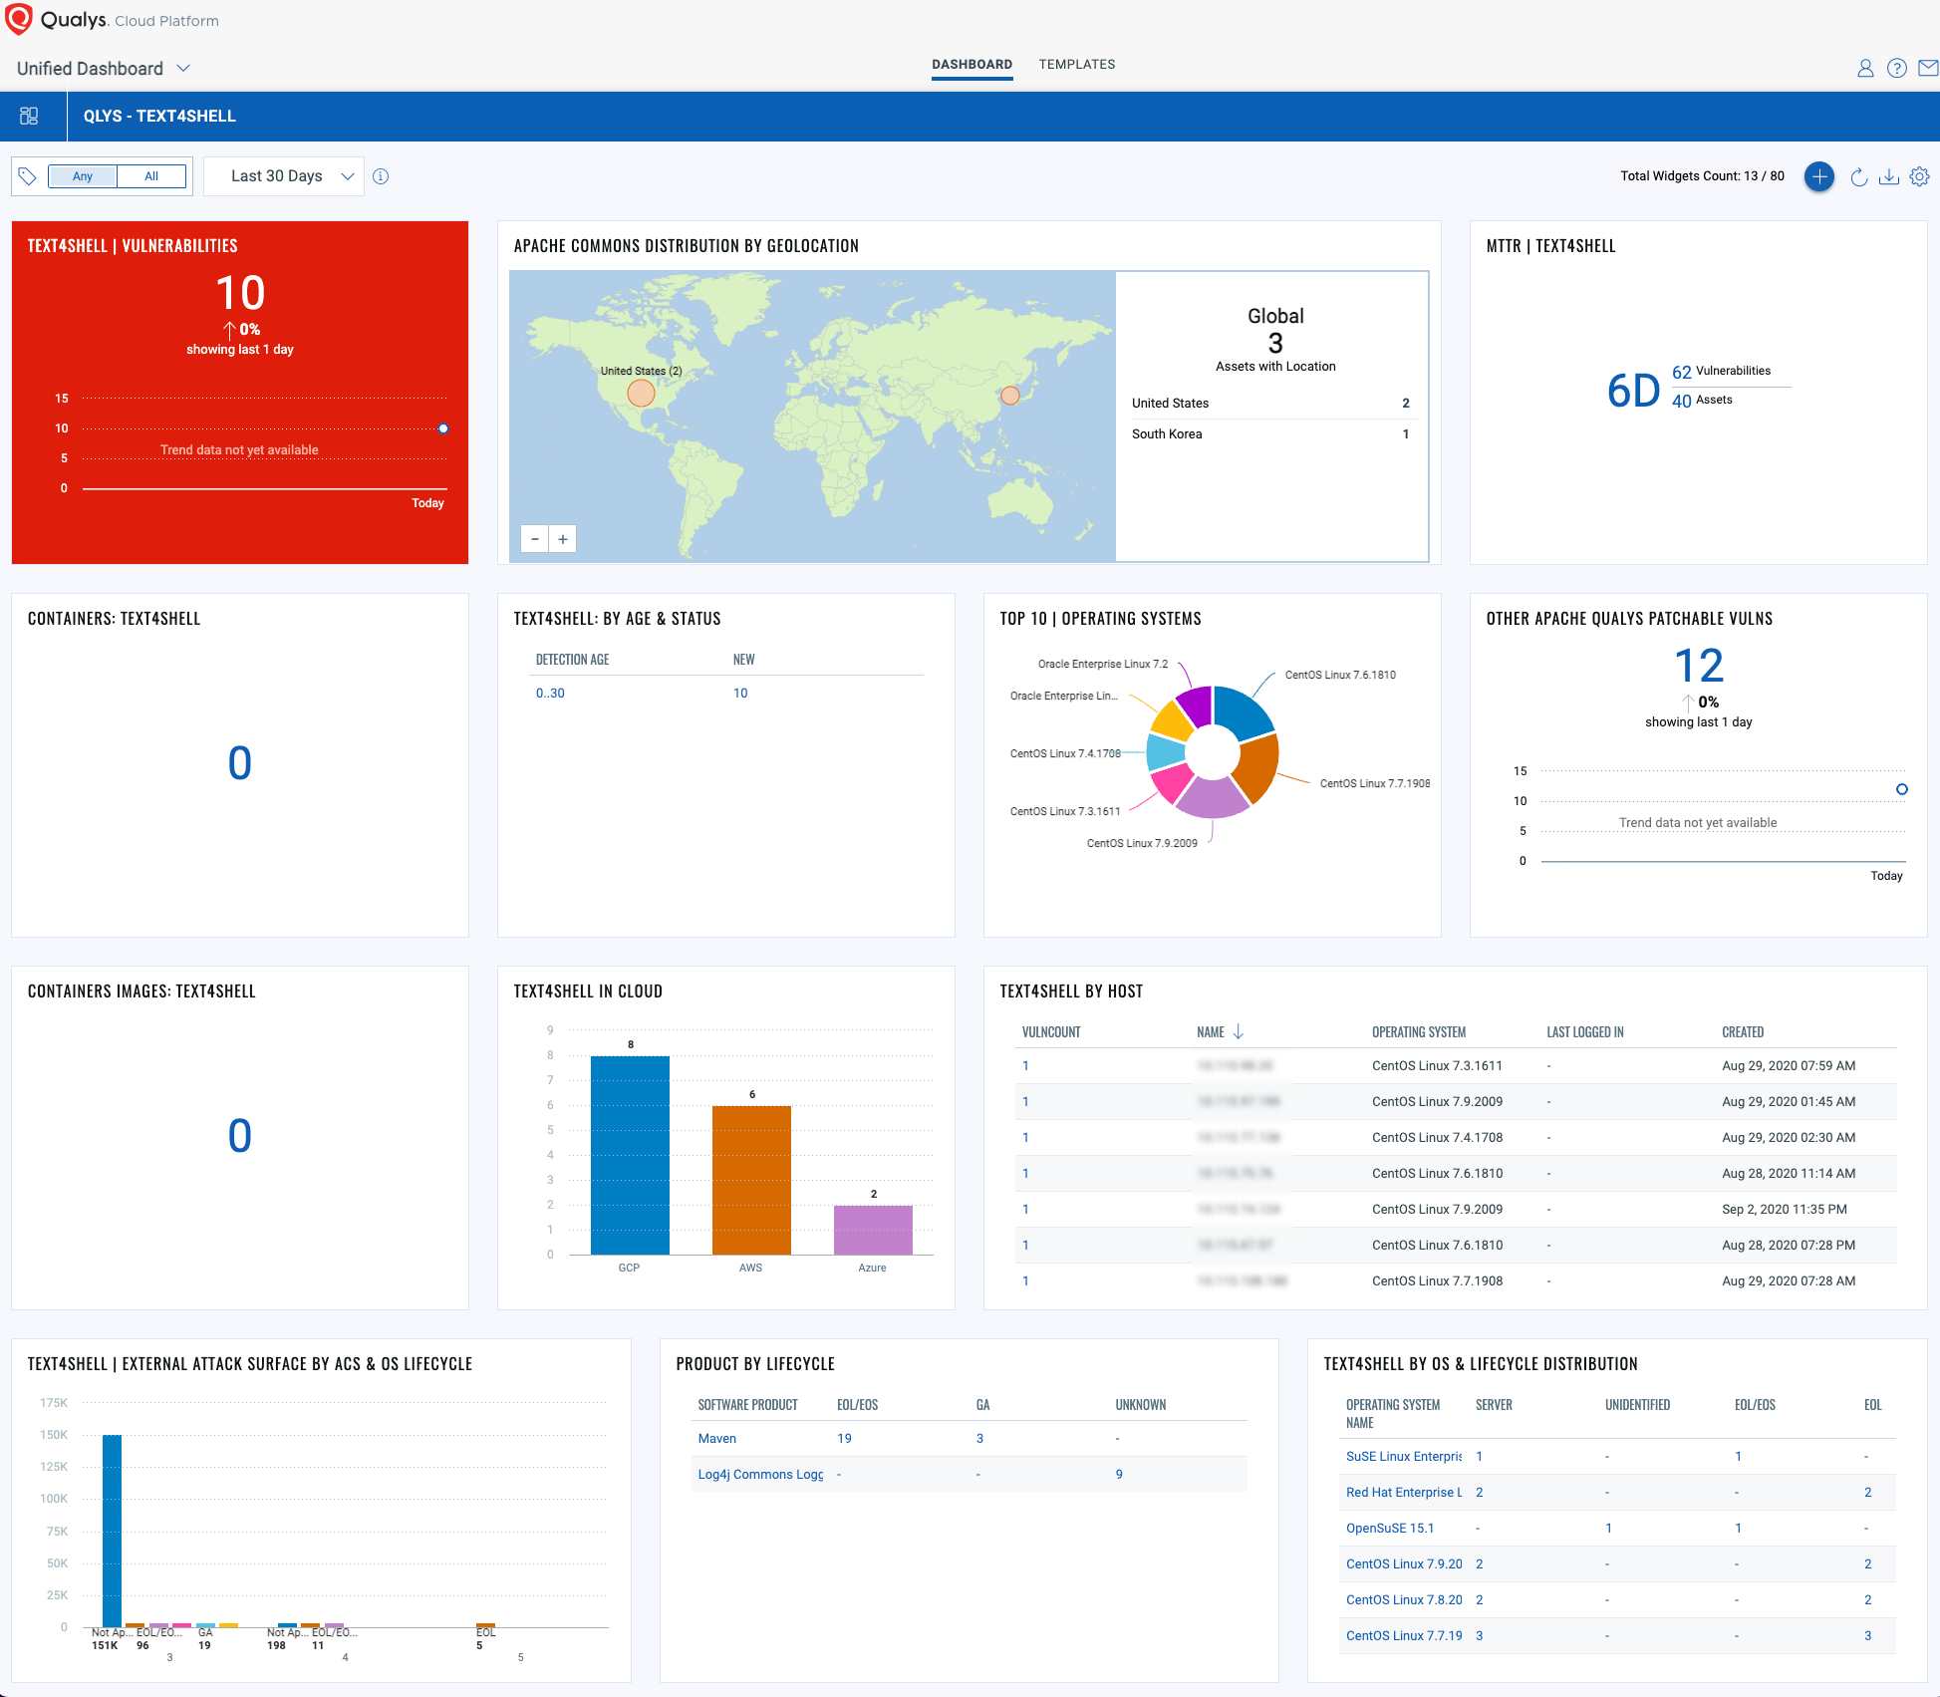Toggle sort order on the NAME column
Image resolution: width=1940 pixels, height=1697 pixels.
(1240, 1031)
